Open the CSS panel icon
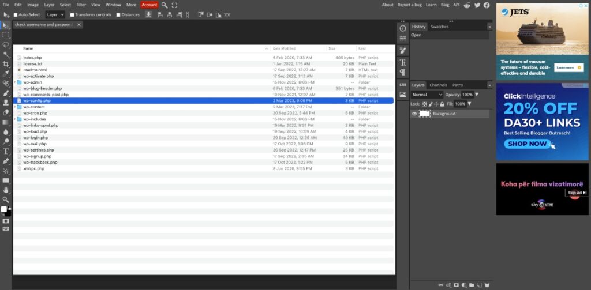The image size is (591, 290). click(402, 85)
